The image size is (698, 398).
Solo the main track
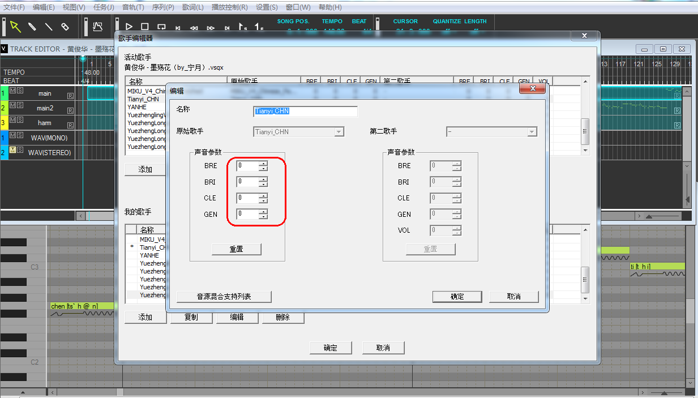[20, 91]
